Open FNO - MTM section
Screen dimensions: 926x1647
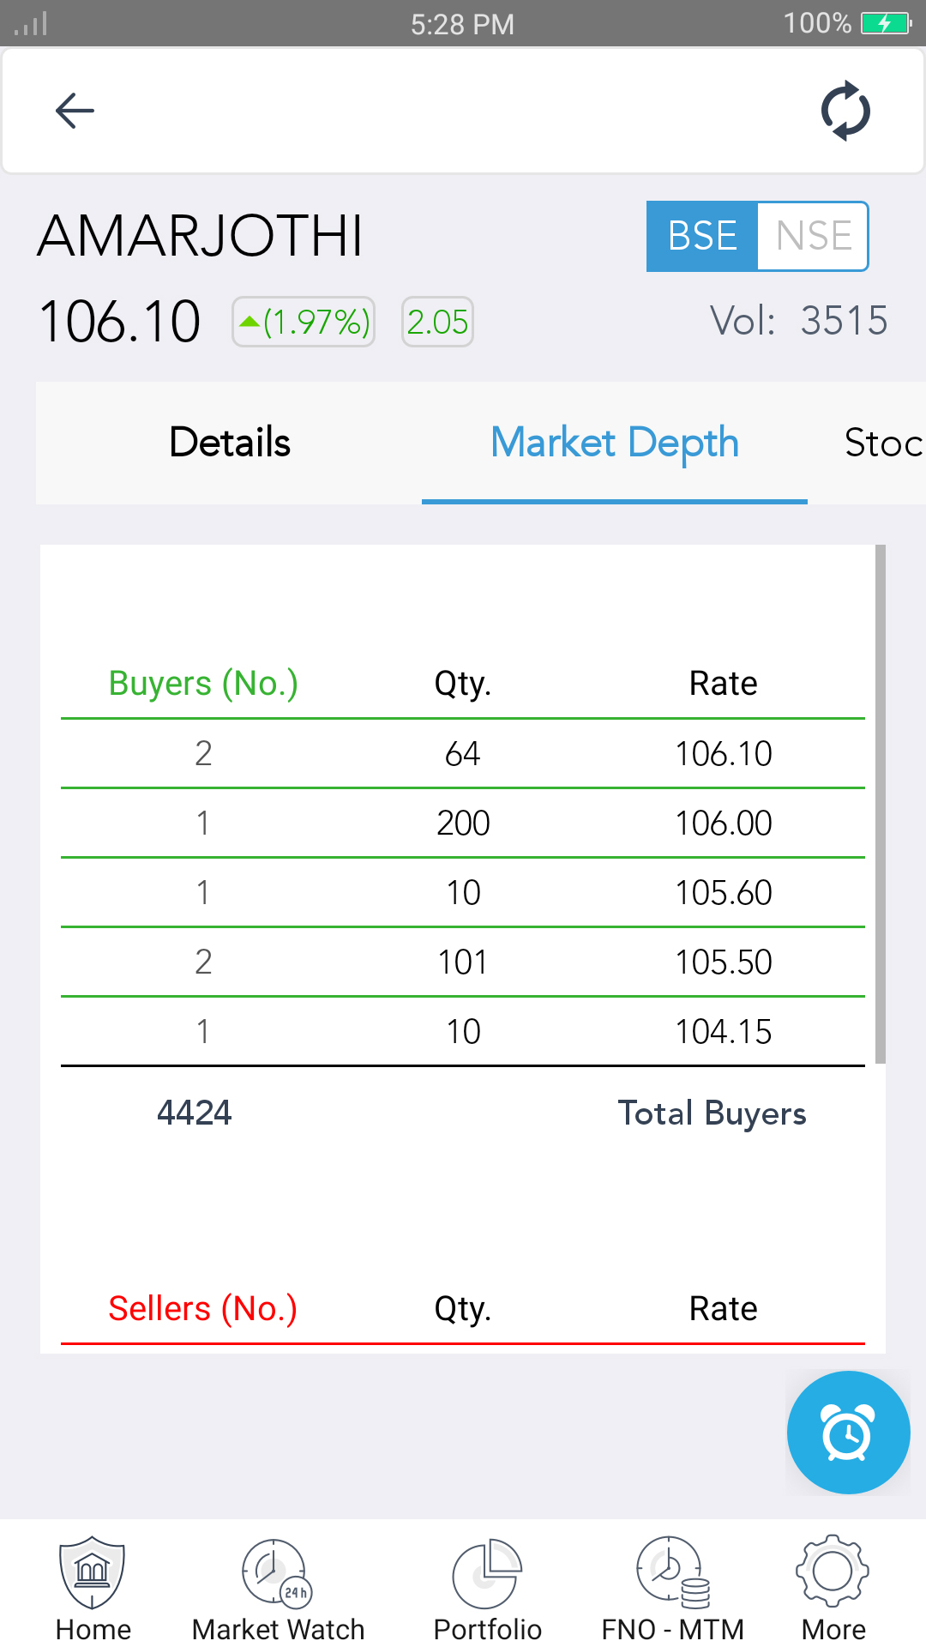pos(673,1589)
